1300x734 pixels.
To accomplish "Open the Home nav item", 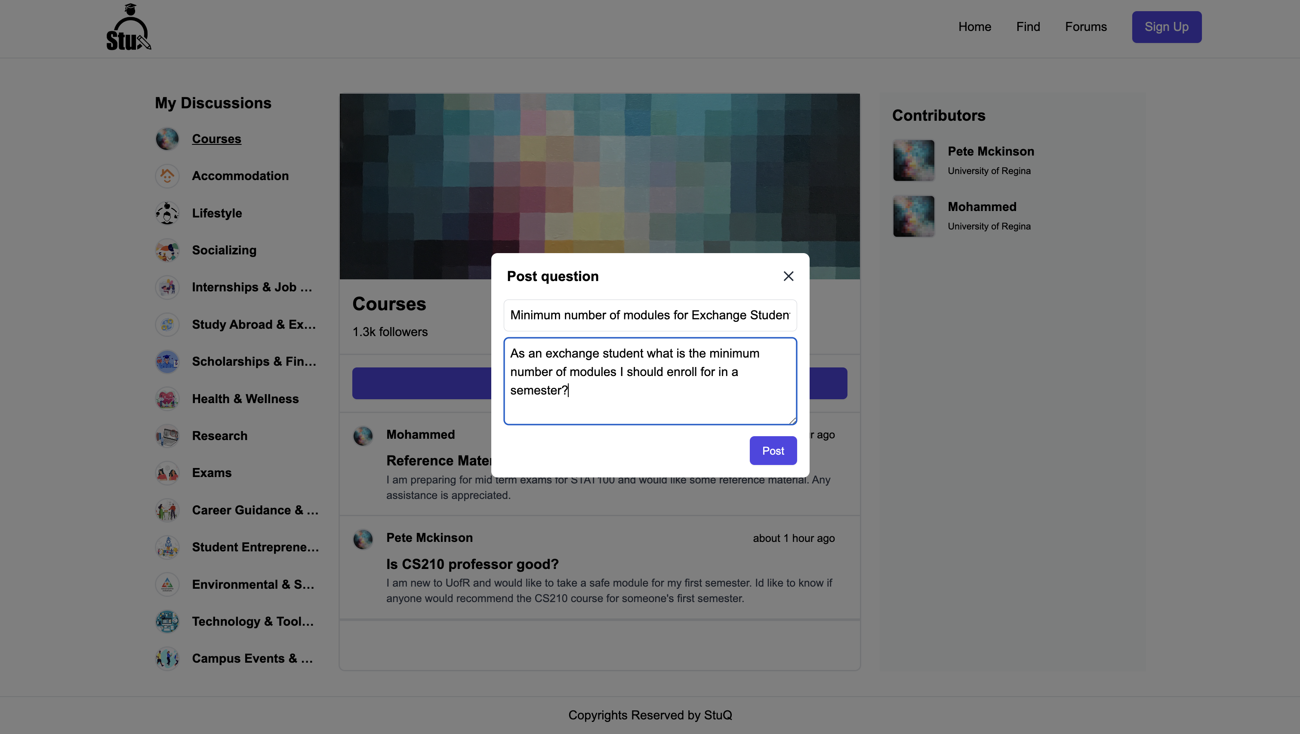I will (x=974, y=27).
